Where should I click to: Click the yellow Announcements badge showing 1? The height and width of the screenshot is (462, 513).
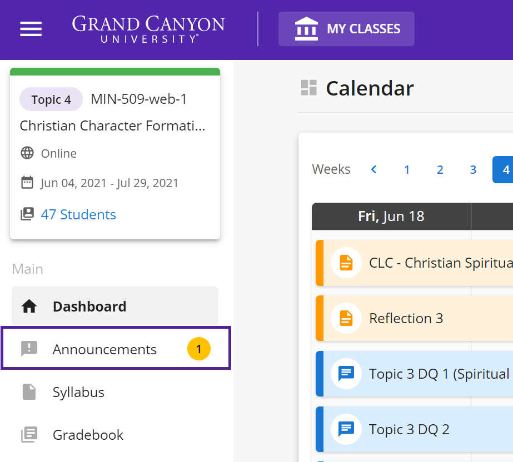pyautogui.click(x=198, y=349)
